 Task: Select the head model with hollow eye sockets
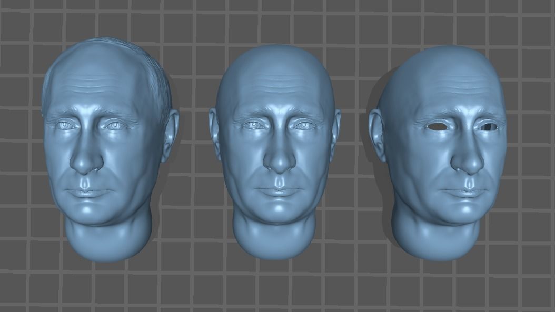tap(439, 152)
